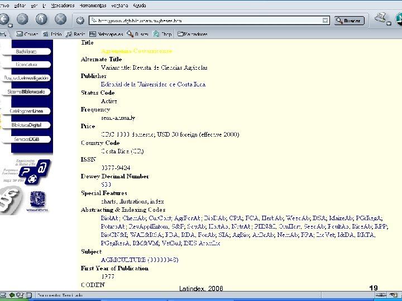Click the WeedAb indexing code link
This screenshot has height=301, width=402.
coord(298,218)
